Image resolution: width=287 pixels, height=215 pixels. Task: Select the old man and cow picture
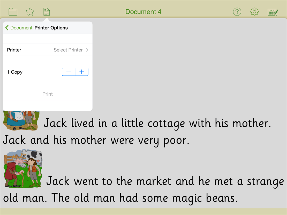tap(23, 168)
